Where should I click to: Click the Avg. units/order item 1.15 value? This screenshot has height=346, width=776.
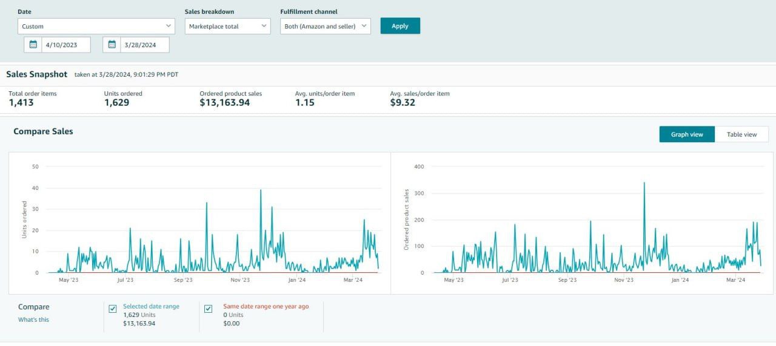point(306,103)
